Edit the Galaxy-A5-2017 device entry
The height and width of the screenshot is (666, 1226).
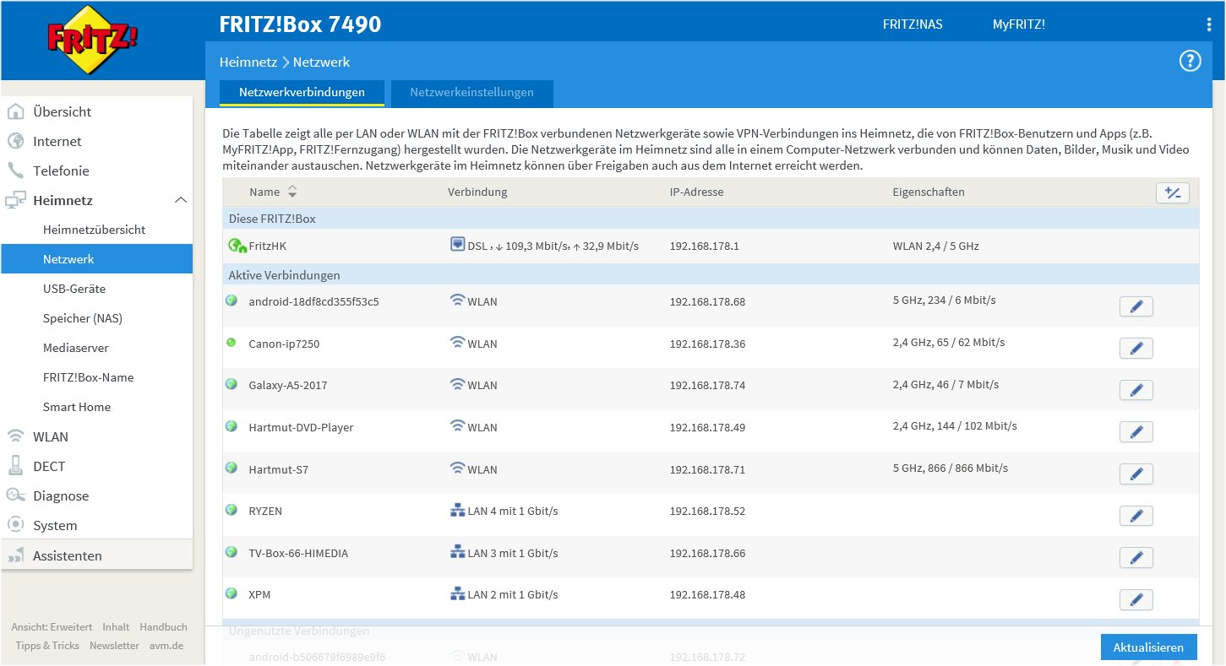[x=1136, y=390]
